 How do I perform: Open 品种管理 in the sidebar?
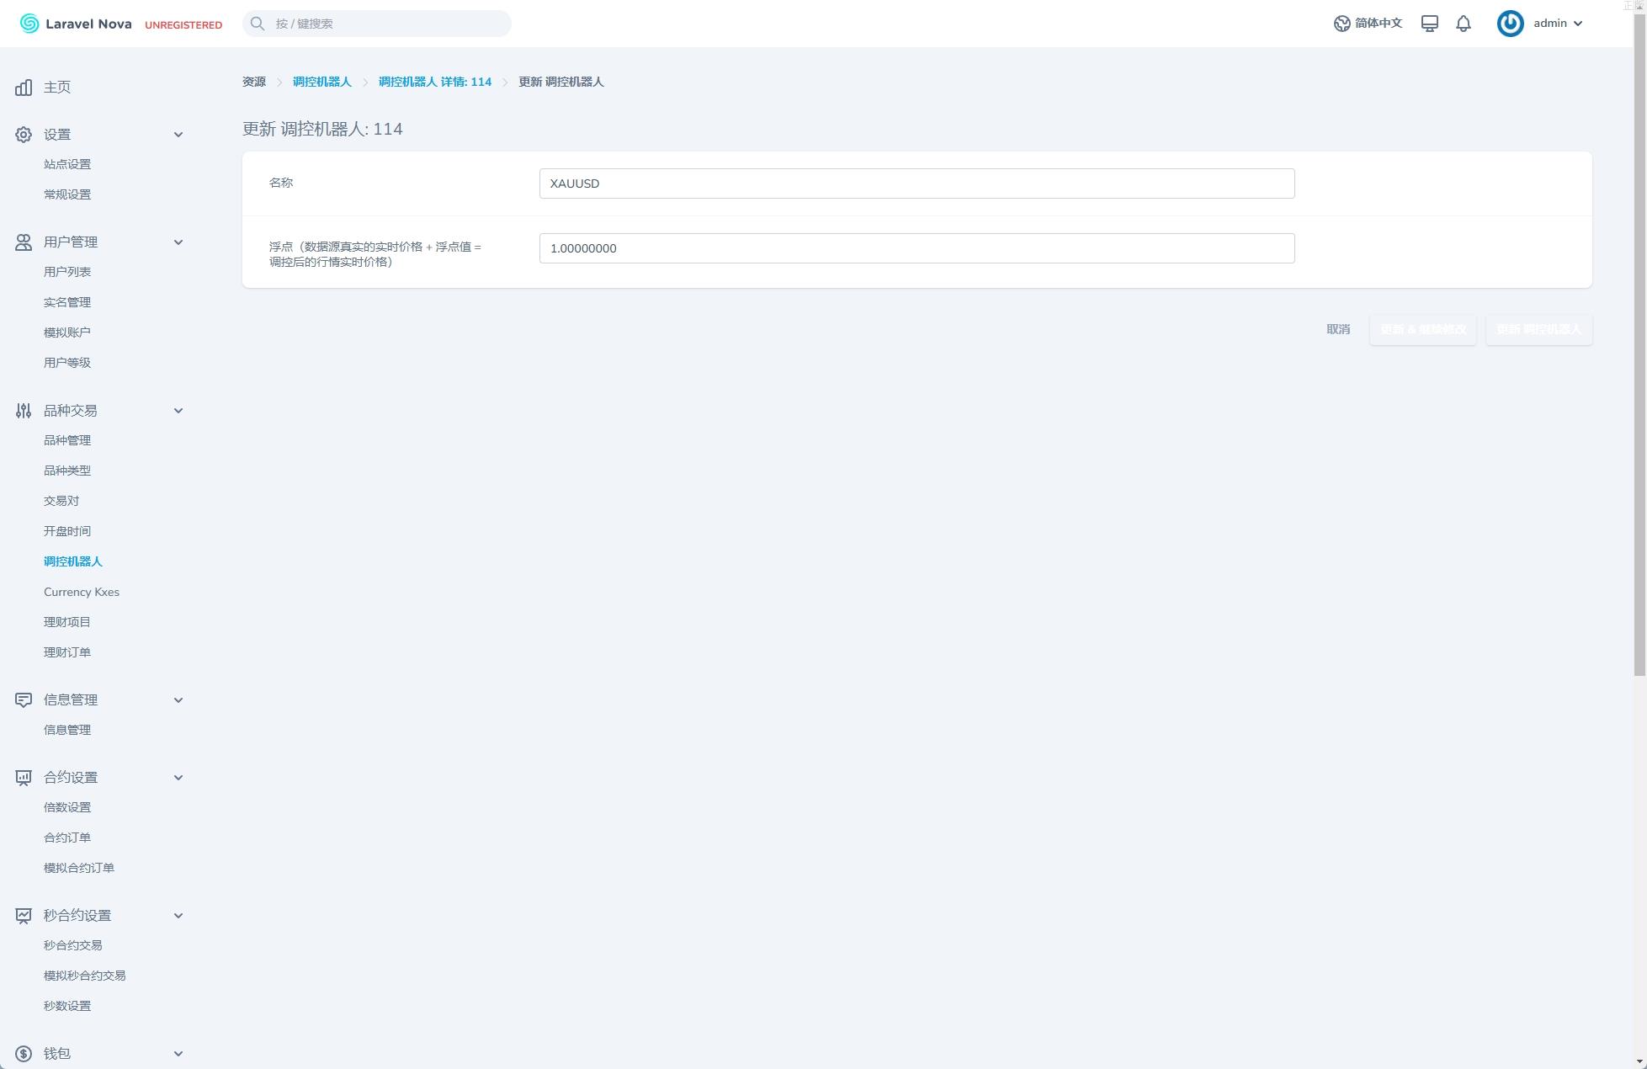[x=67, y=440]
